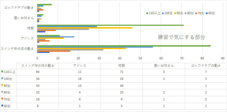
Task: Click the x-axis tick label 0
Action: (x=37, y=58)
